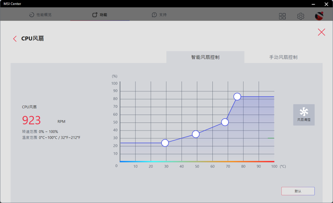Click the 默认 default button
The width and height of the screenshot is (333, 203).
click(298, 191)
